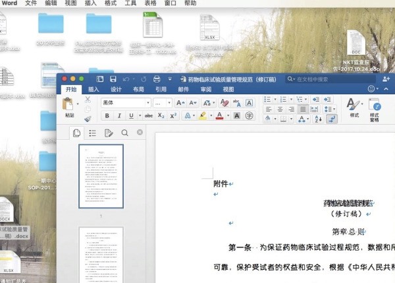
Task: Click the Share person-plus icon
Action: pyautogui.click(x=386, y=79)
